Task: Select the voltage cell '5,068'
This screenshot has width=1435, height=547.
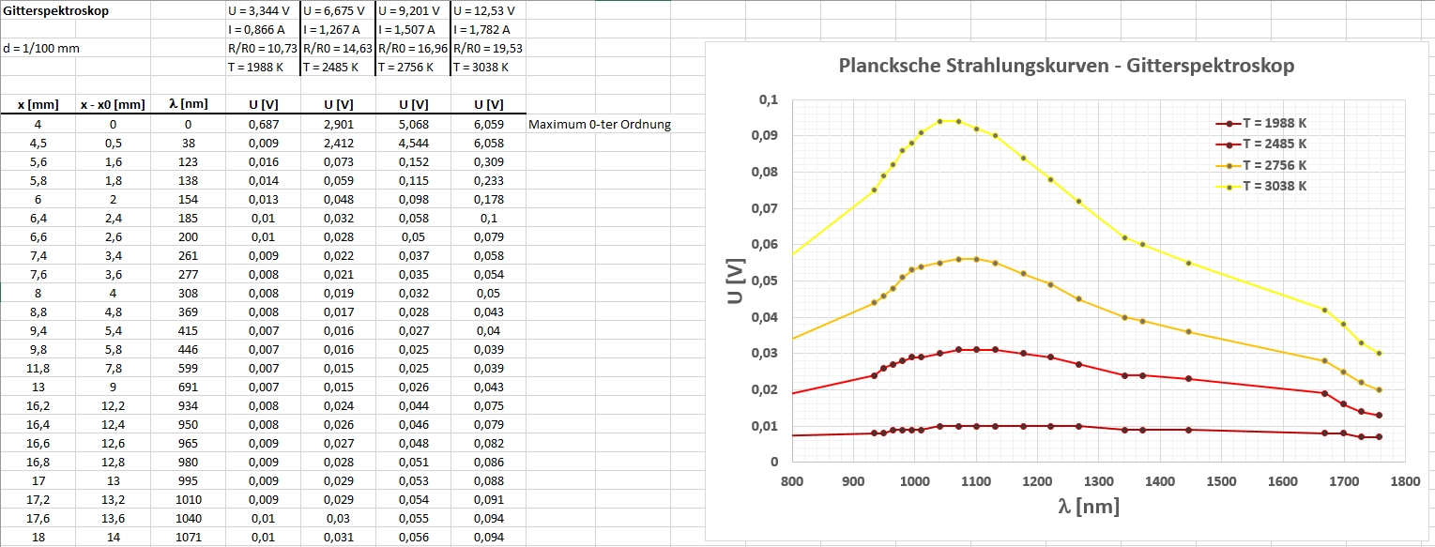Action: pos(413,124)
